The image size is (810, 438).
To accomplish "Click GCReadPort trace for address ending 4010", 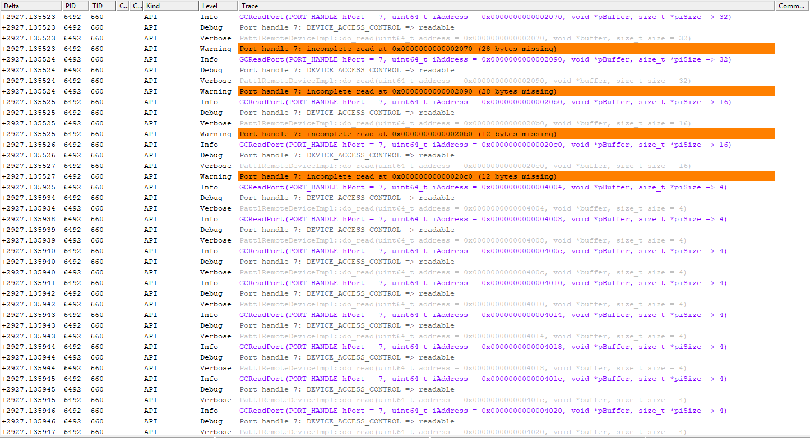I will coord(483,283).
